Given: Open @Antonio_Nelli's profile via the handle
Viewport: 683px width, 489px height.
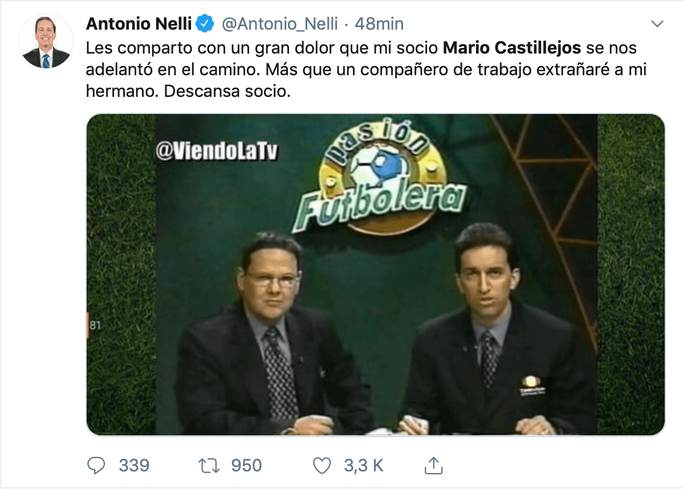Looking at the screenshot, I should coord(280,24).
